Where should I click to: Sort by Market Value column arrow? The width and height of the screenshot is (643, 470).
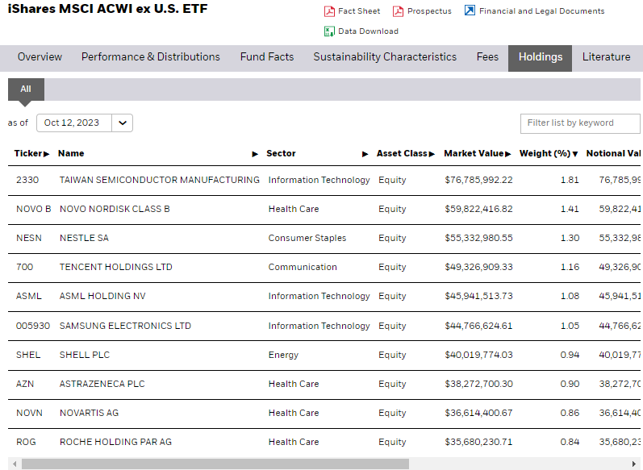(x=507, y=154)
